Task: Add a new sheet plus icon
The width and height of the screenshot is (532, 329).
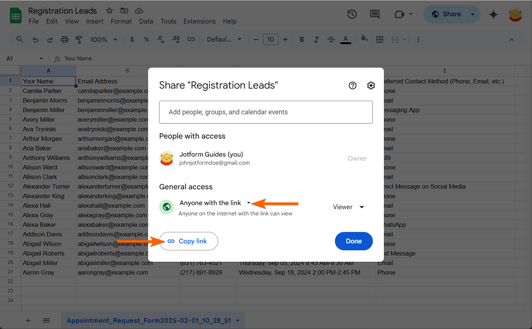Action: click(28, 321)
